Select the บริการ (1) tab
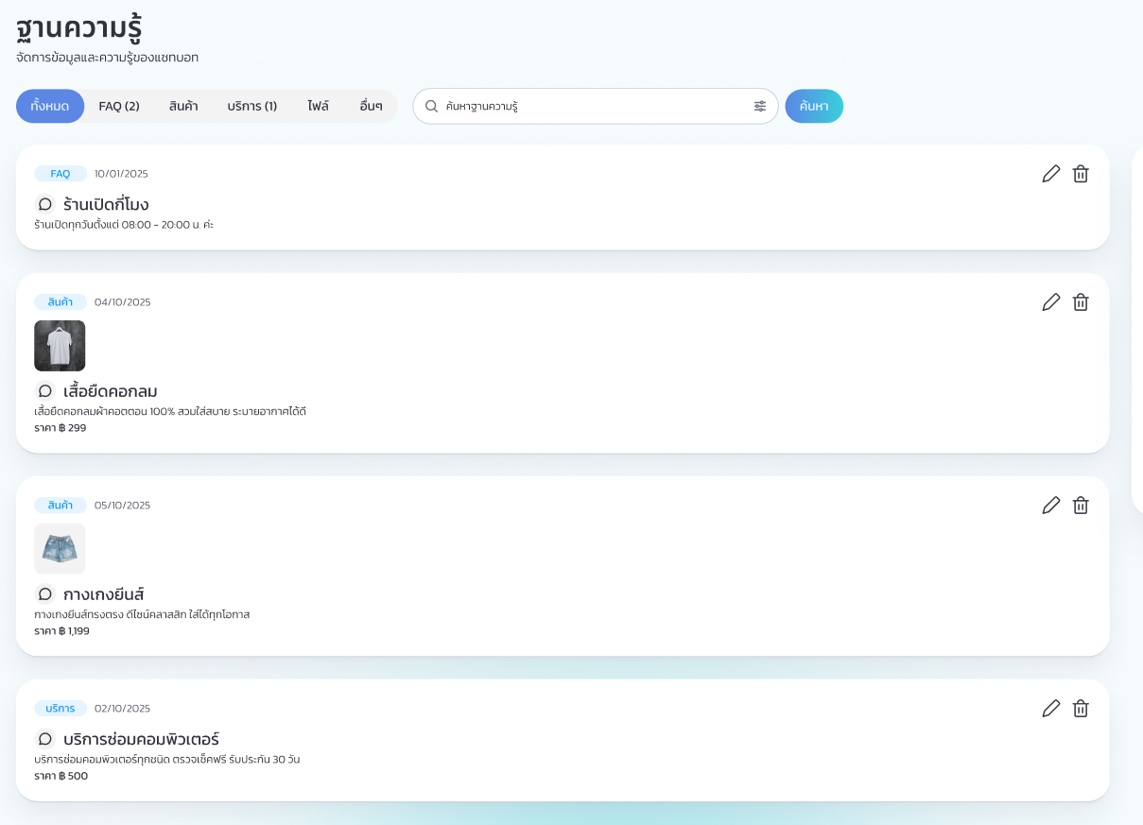The height and width of the screenshot is (825, 1143). 252,106
